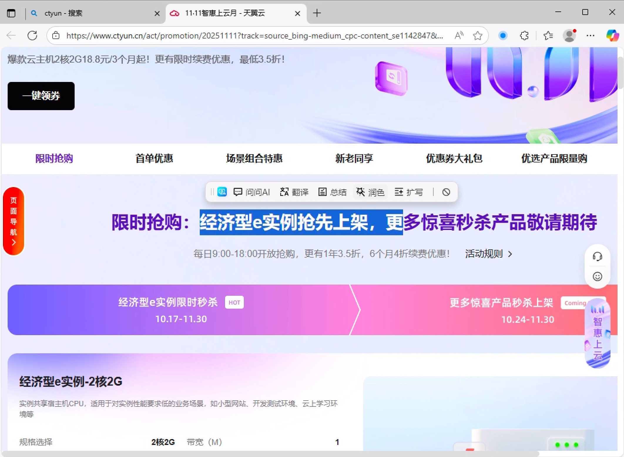Viewport: 624px width, 457px height.
Task: Click the browser refresh icon
Action: pyautogui.click(x=32, y=36)
